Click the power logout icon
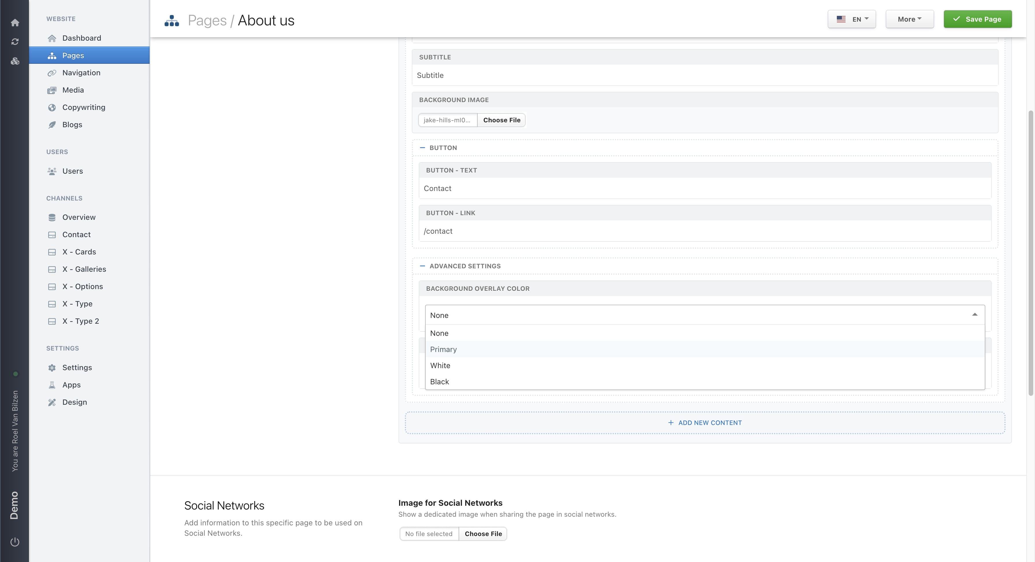 coord(15,542)
